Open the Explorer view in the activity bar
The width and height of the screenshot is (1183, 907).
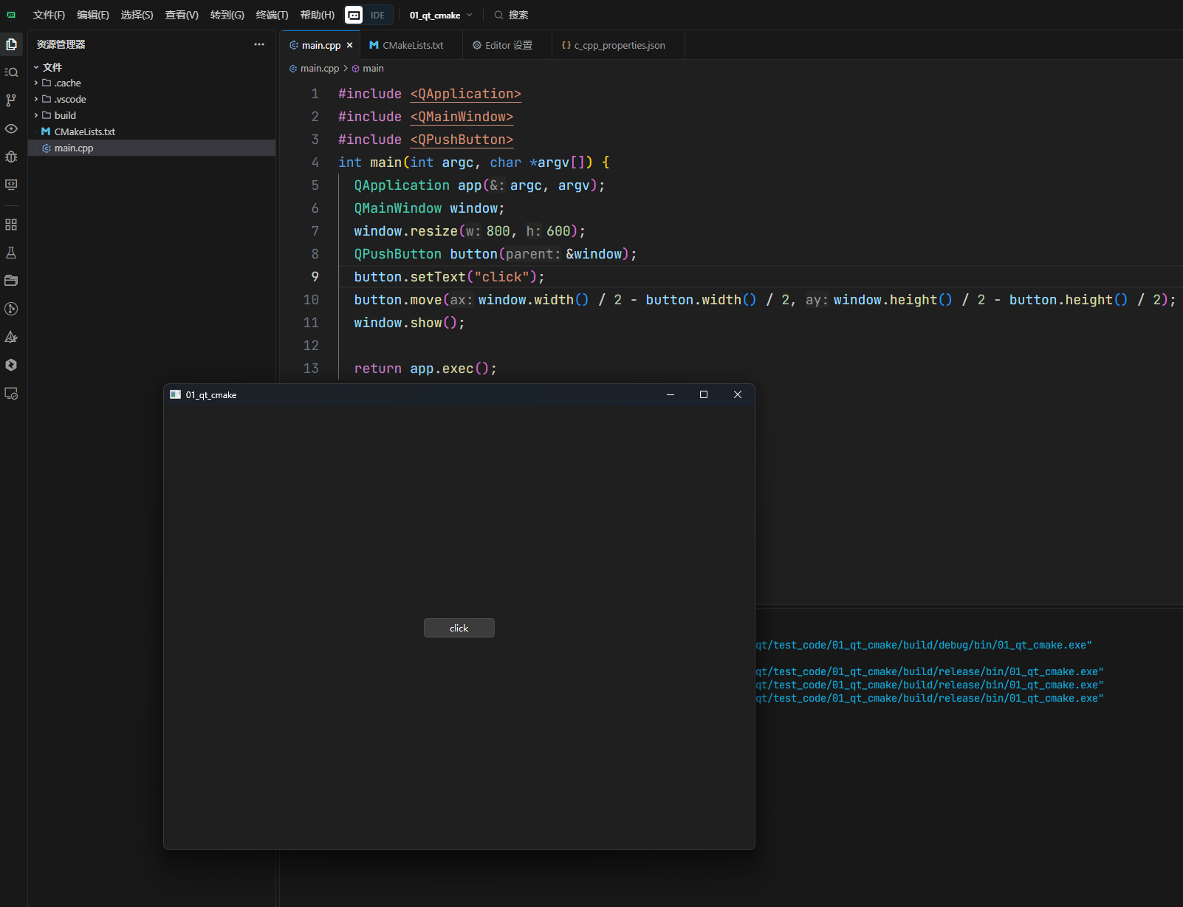point(11,44)
